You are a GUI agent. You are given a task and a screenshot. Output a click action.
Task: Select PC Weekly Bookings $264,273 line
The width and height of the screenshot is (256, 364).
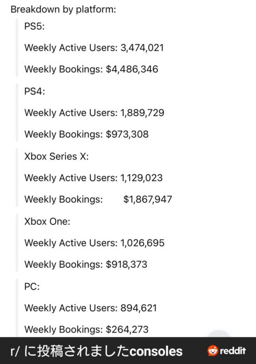86,329
